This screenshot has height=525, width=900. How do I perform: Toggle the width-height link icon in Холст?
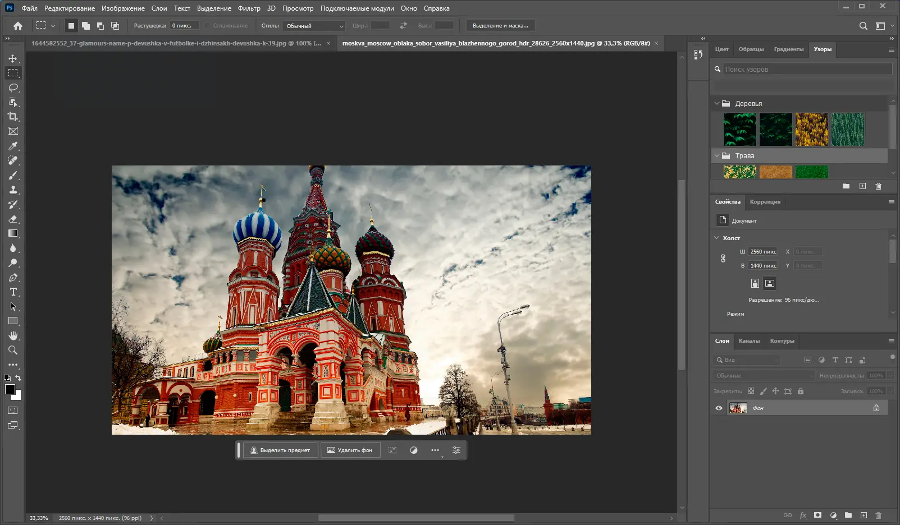point(723,259)
